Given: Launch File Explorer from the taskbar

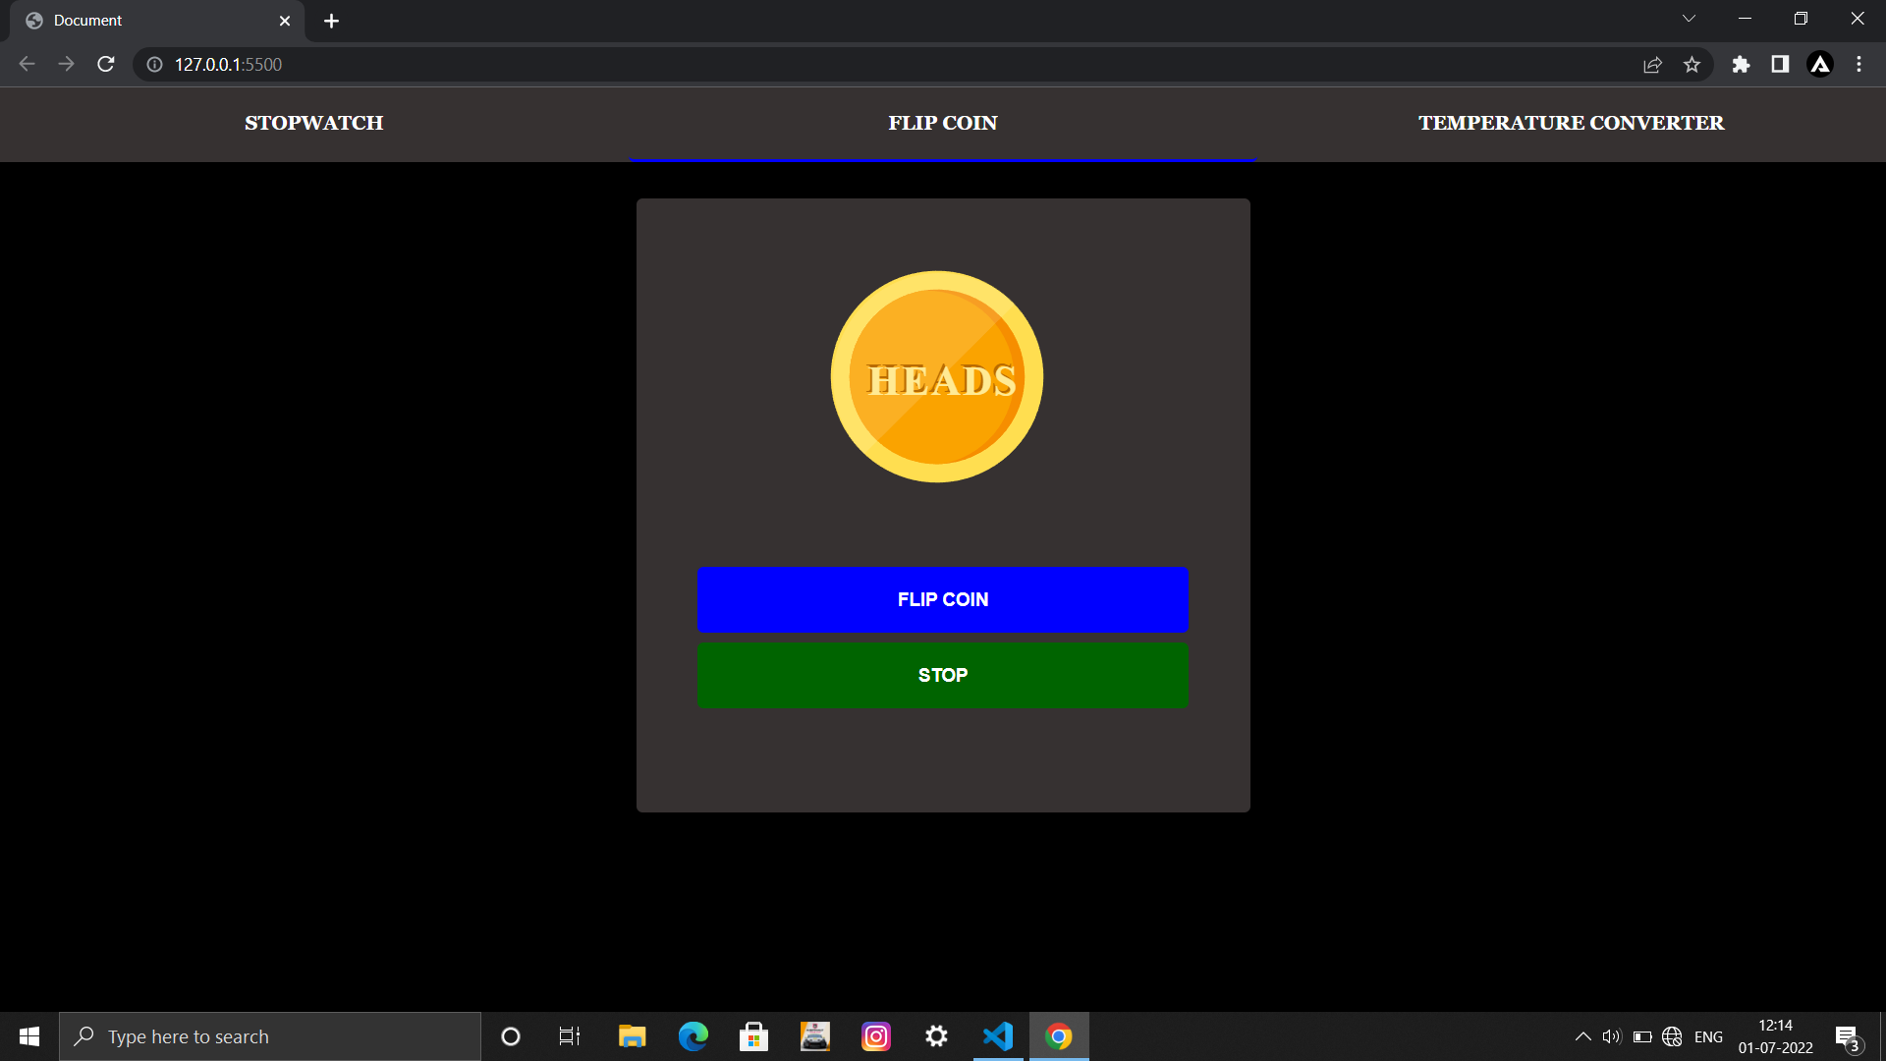Looking at the screenshot, I should click(632, 1036).
